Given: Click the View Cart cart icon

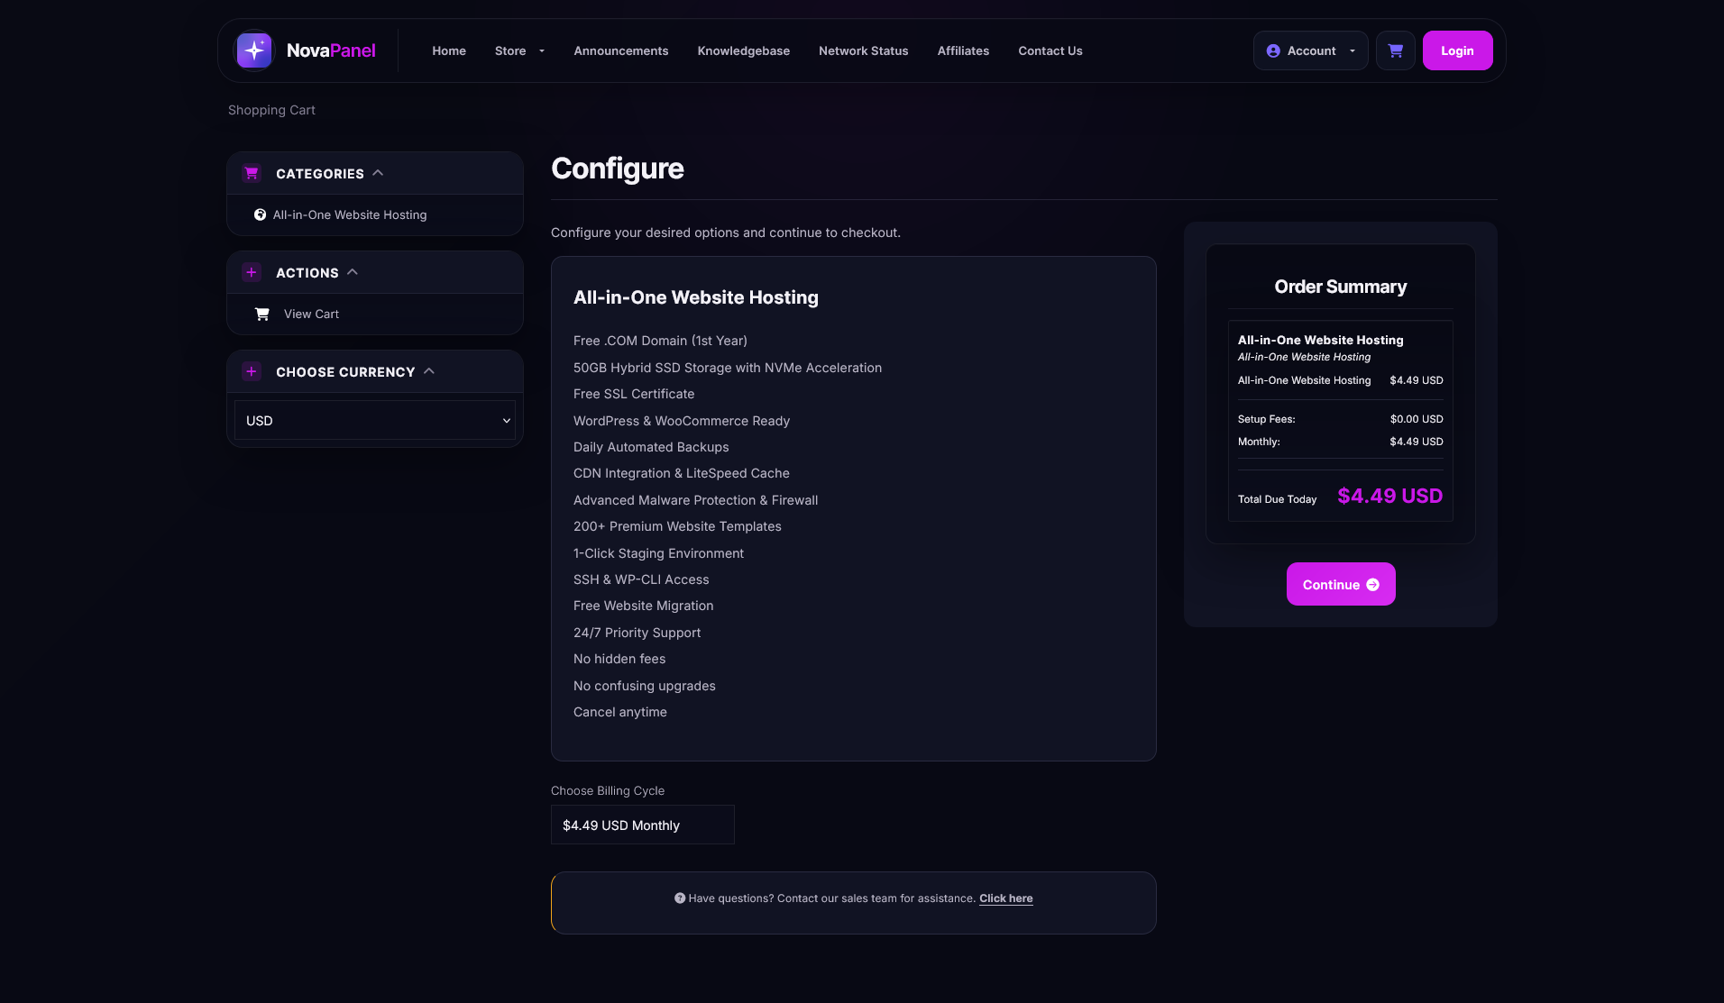Looking at the screenshot, I should click(x=262, y=314).
